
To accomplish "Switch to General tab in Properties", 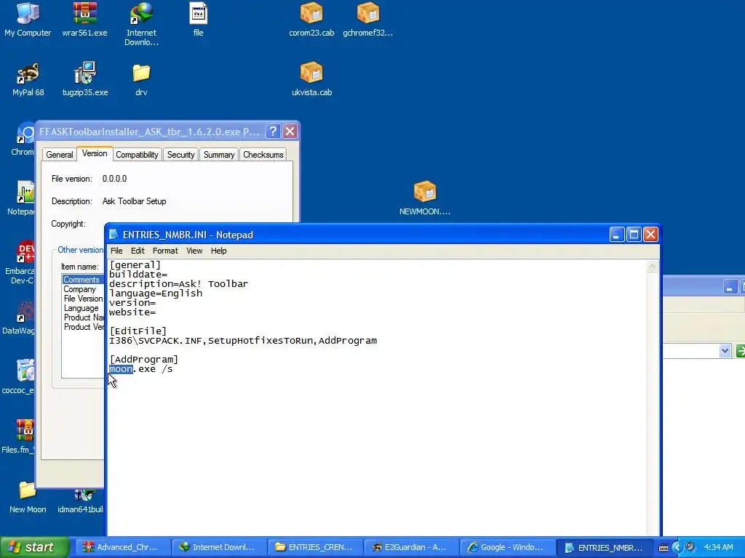I will pos(60,155).
